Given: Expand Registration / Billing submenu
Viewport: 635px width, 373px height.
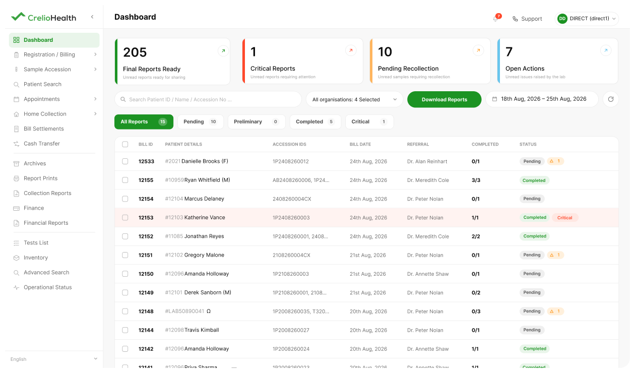Looking at the screenshot, I should pyautogui.click(x=95, y=54).
